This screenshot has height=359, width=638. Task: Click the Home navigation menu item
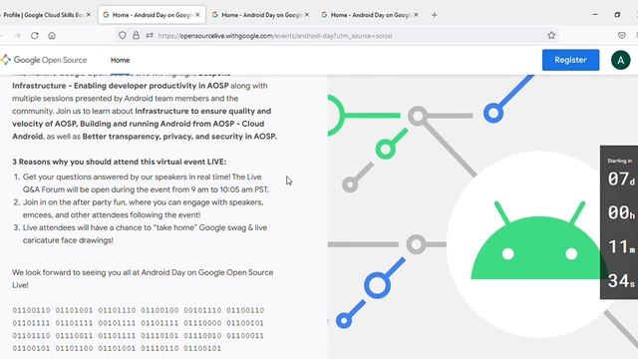(120, 60)
